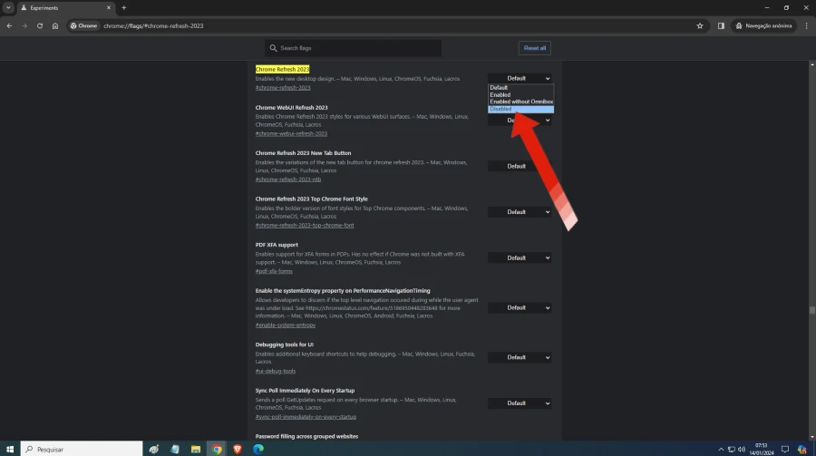The width and height of the screenshot is (816, 456).
Task: Open the PDF XFA support dropdown
Action: [x=520, y=257]
